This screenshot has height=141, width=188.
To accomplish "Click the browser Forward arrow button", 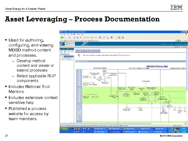I will 69,38.
